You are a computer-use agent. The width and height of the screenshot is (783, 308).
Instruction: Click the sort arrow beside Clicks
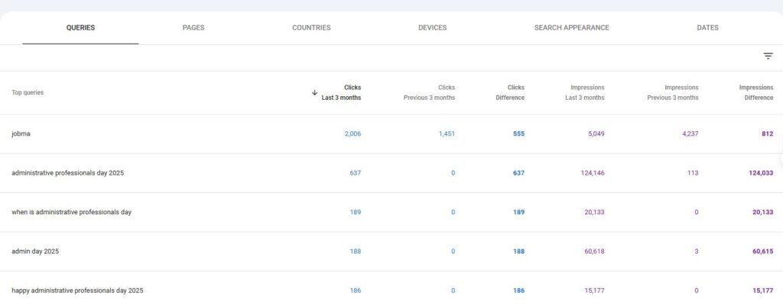pyautogui.click(x=314, y=92)
